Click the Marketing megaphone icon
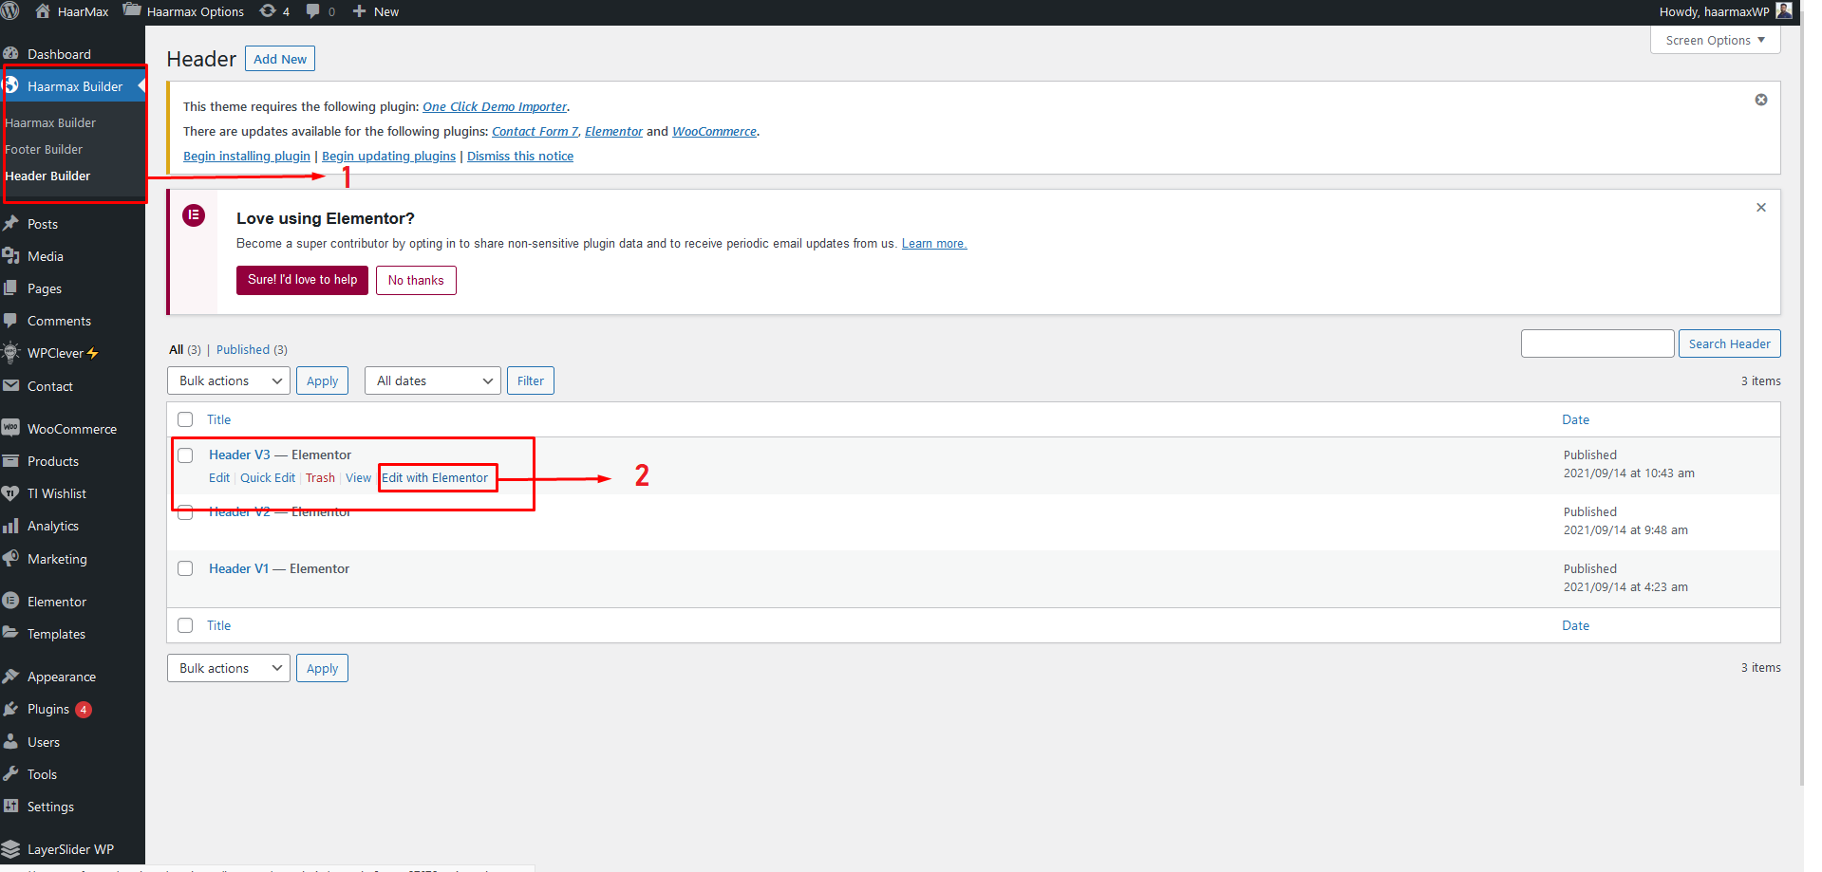 (11, 558)
